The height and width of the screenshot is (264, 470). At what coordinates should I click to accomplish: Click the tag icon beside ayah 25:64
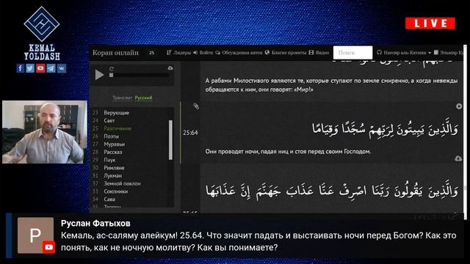(196, 106)
